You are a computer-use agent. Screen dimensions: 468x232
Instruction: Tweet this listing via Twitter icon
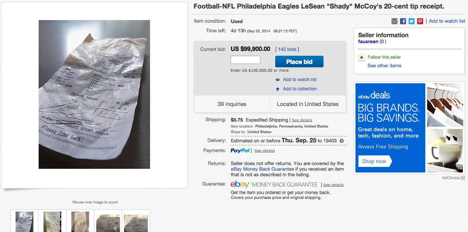coord(412,21)
